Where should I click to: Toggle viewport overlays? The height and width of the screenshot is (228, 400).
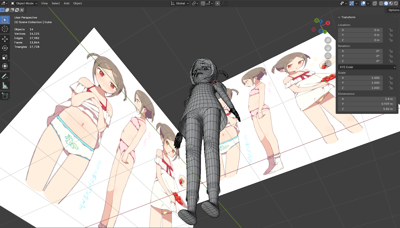pyautogui.click(x=363, y=3)
